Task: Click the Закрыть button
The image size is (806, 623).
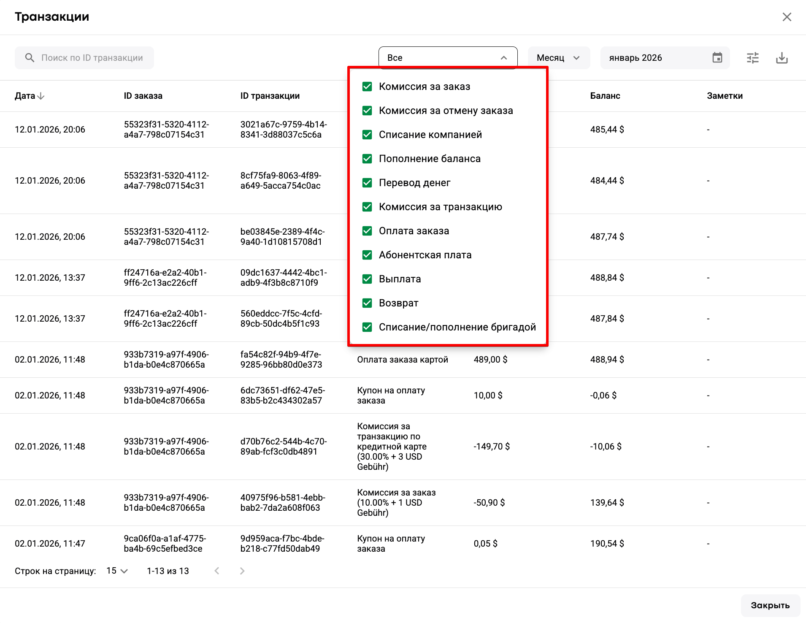Action: (x=770, y=606)
